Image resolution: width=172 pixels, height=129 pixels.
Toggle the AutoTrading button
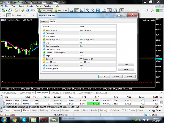point(45,10)
